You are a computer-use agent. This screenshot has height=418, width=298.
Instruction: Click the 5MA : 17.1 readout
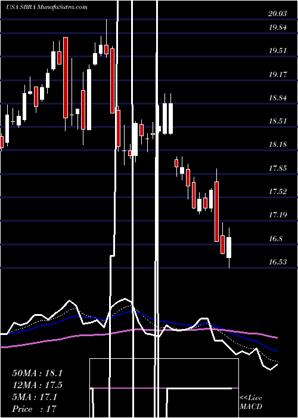(x=35, y=397)
